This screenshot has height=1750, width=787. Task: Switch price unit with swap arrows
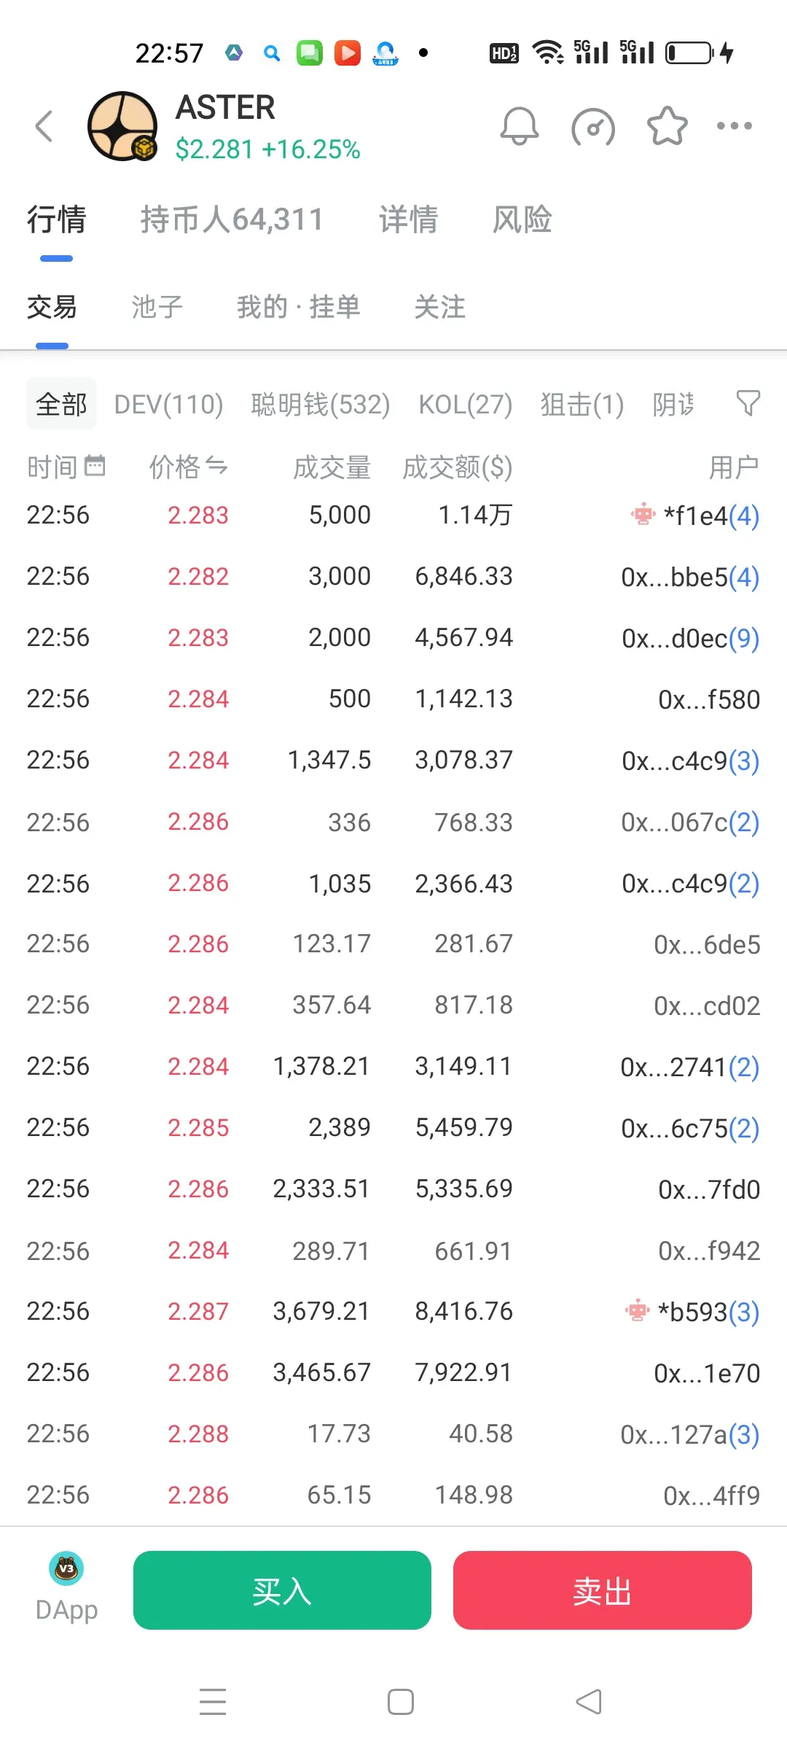pyautogui.click(x=216, y=465)
